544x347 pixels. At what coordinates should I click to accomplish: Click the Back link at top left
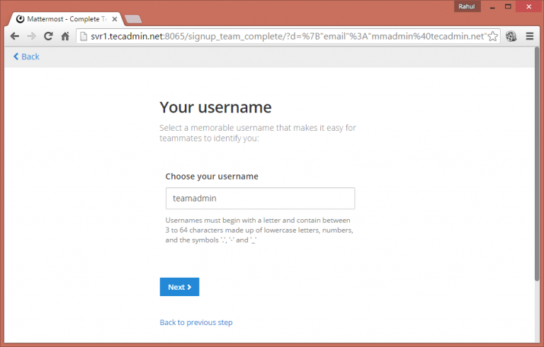[26, 57]
